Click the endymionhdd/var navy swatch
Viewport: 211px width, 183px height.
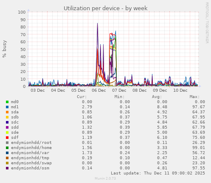tap(7, 153)
